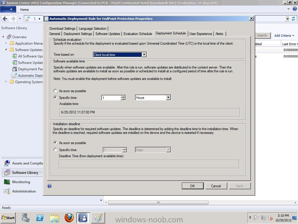298x224 pixels.
Task: Click the All Software Updates icon
Action: point(15,56)
